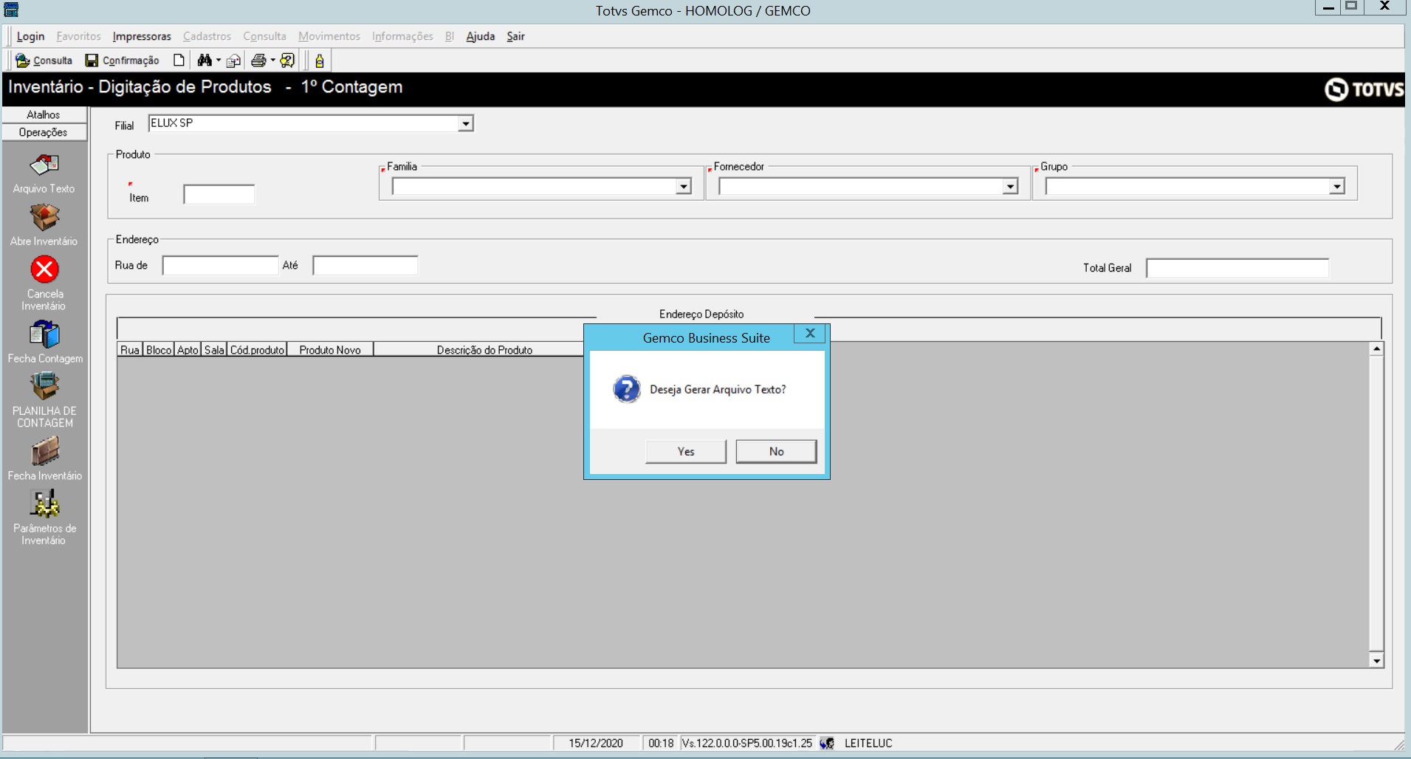Open the BI menu
1411x759 pixels.
click(449, 36)
